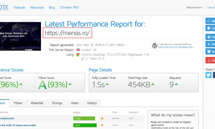Image resolution: width=215 pixels, height=129 pixels.
Task: Open Features in top navigation
Action: 19,8
